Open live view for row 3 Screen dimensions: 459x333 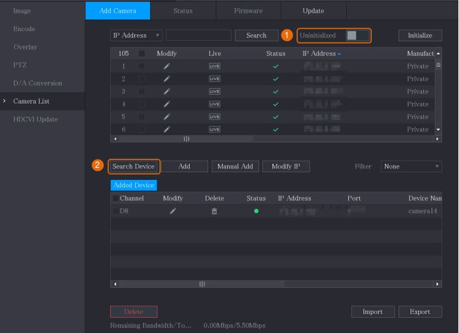(215, 92)
